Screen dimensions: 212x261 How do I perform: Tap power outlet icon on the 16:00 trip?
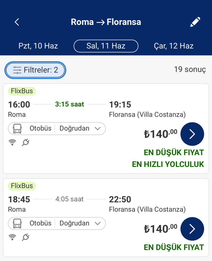[x=26, y=142]
